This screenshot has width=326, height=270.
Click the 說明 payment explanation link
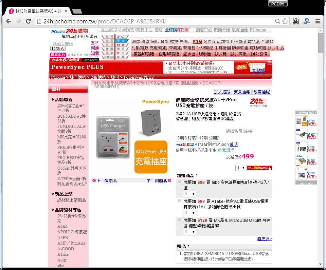234,144
